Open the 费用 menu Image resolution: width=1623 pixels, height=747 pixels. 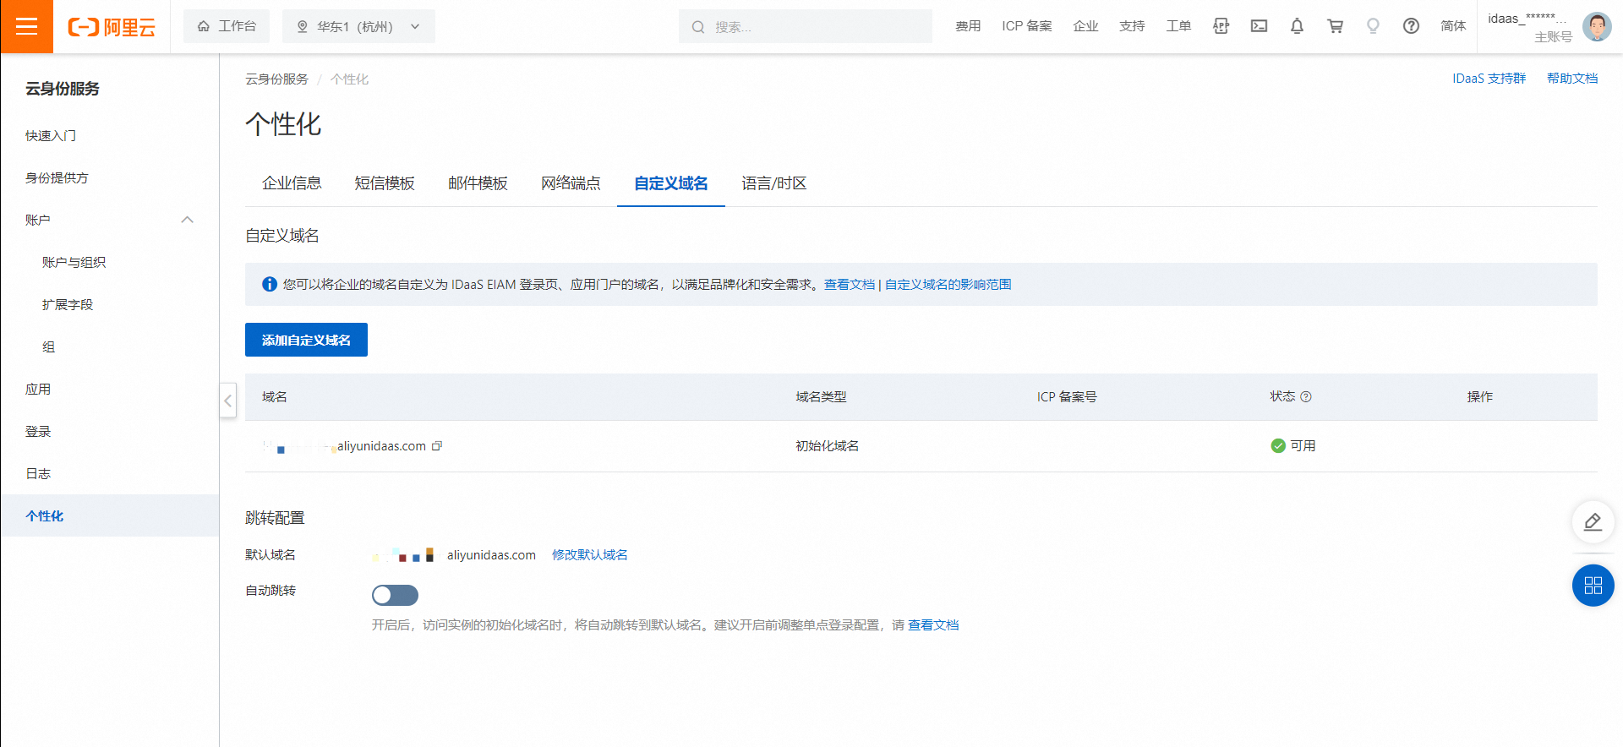[x=968, y=26]
